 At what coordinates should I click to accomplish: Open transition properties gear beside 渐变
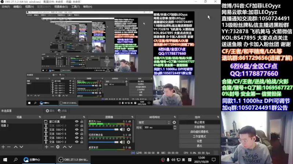coord(174,122)
